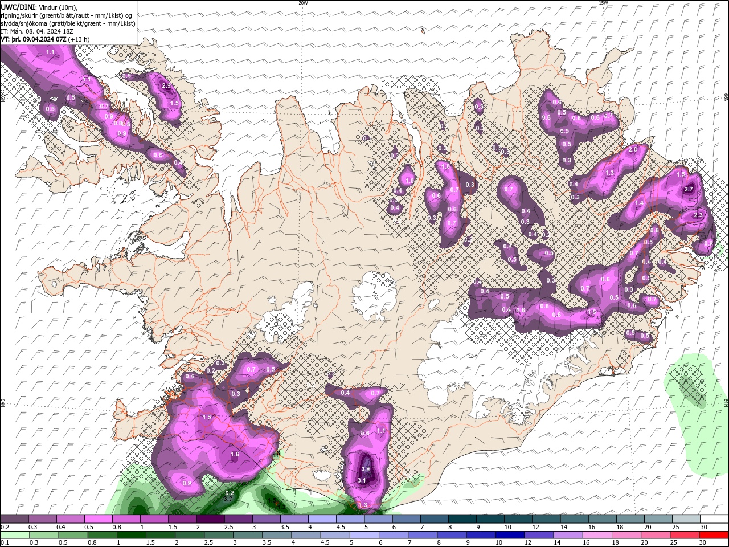The width and height of the screenshot is (729, 547).
Task: Click the '2.9' snowfall value on the map
Action: pyautogui.click(x=166, y=86)
